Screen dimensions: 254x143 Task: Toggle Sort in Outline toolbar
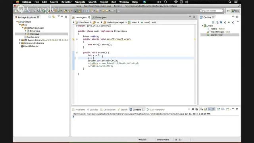point(217,22)
